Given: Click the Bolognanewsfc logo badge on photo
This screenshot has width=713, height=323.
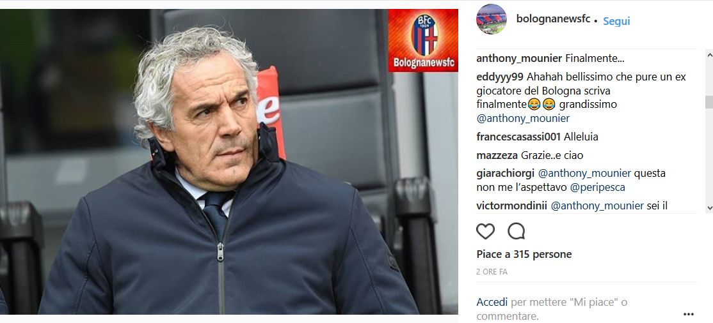Looking at the screenshot, I should click(x=423, y=40).
